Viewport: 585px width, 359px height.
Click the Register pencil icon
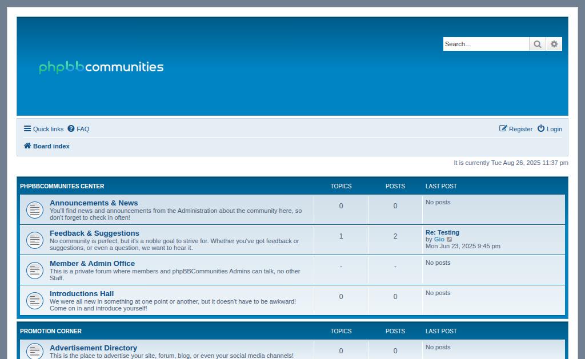503,128
